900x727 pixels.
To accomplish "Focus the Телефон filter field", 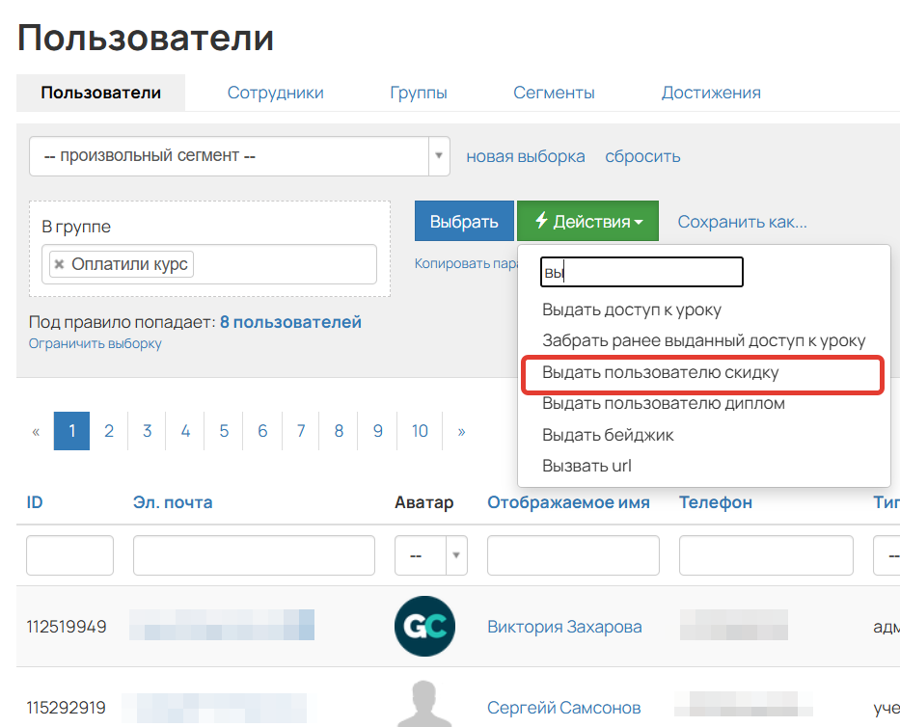I will [x=766, y=555].
